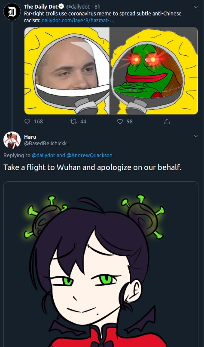
Task: Click the reply text about Wuhan
Action: tap(92, 168)
